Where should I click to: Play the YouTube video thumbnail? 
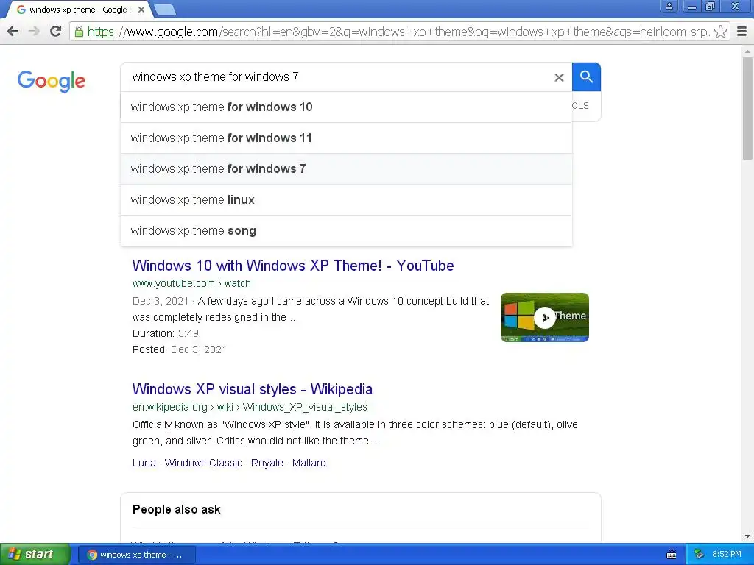(x=544, y=318)
